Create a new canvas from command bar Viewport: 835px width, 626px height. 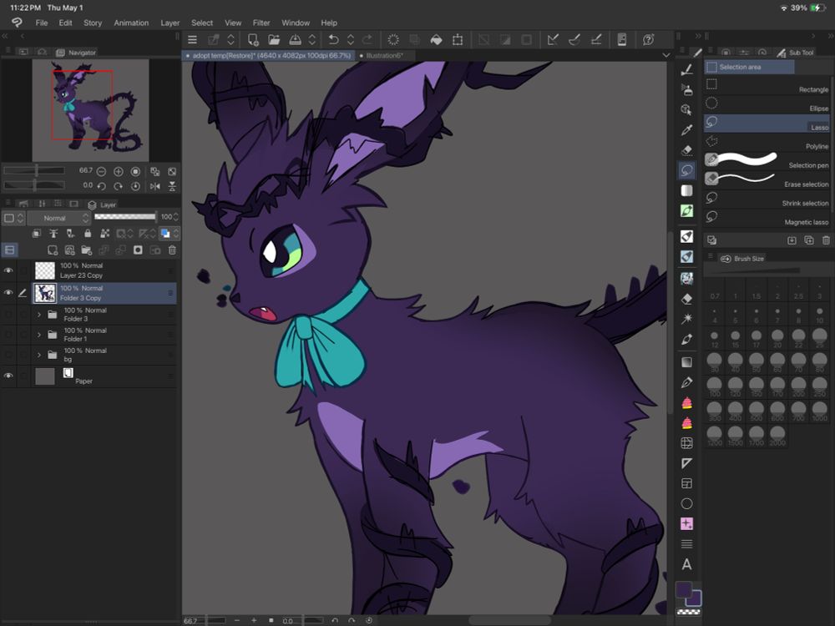tap(253, 40)
